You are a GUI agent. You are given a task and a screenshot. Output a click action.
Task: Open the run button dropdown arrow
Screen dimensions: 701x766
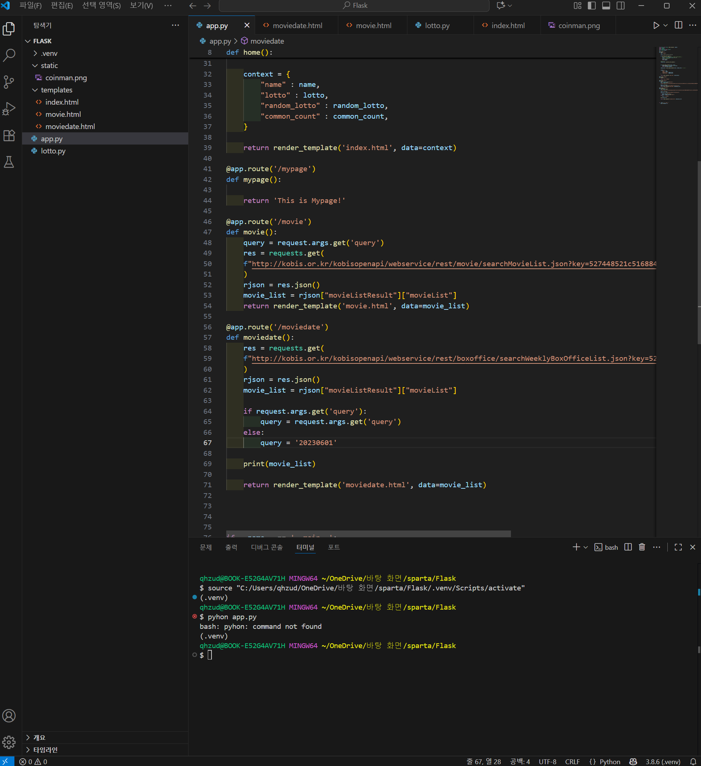coord(666,26)
